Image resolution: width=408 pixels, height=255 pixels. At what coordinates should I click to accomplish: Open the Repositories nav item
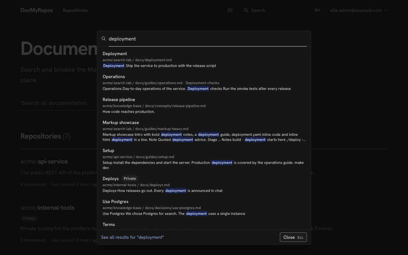pos(75,10)
